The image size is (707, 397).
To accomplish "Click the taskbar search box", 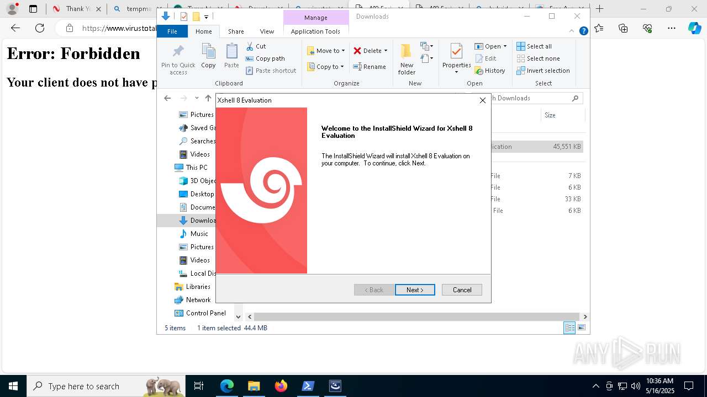I will [105, 386].
